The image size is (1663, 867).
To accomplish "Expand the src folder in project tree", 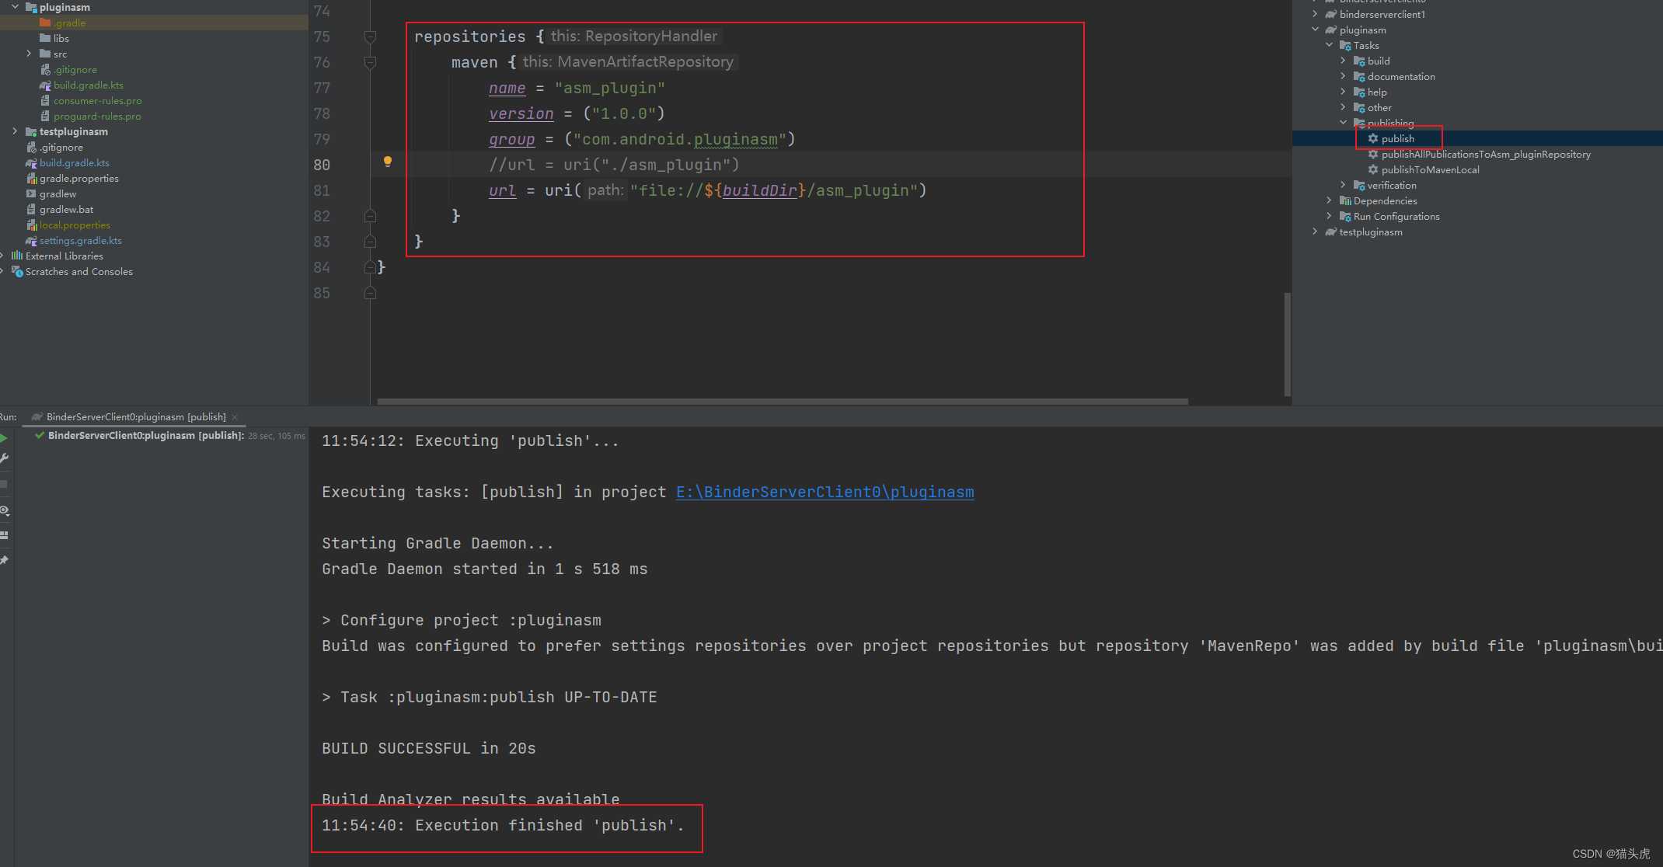I will tap(29, 54).
